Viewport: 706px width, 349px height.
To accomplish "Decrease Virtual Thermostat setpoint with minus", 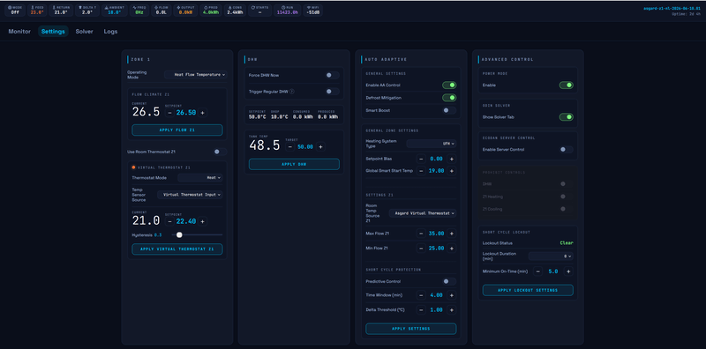I will (169, 221).
